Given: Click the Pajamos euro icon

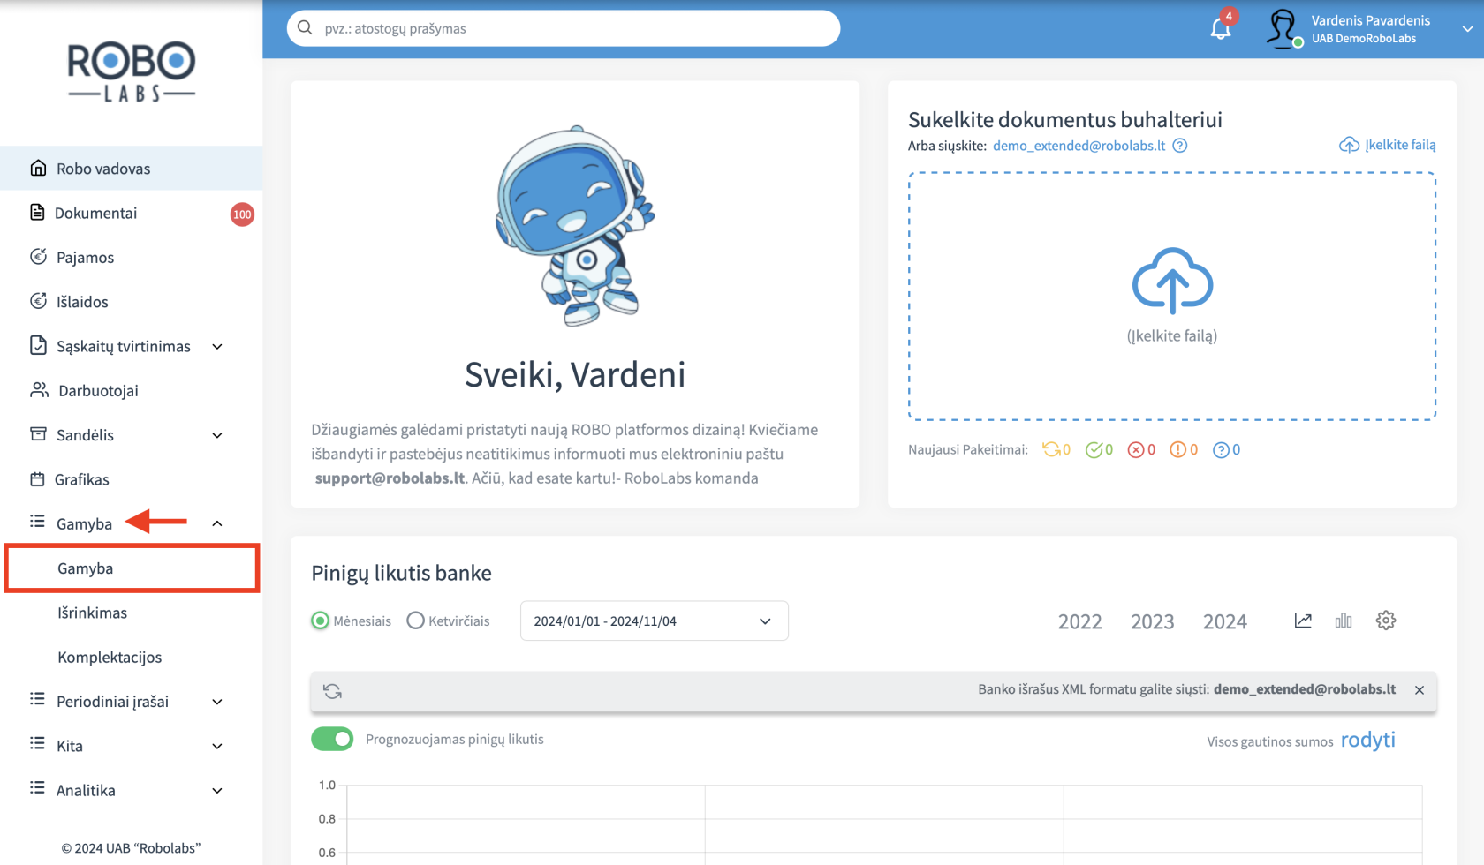Looking at the screenshot, I should tap(38, 256).
